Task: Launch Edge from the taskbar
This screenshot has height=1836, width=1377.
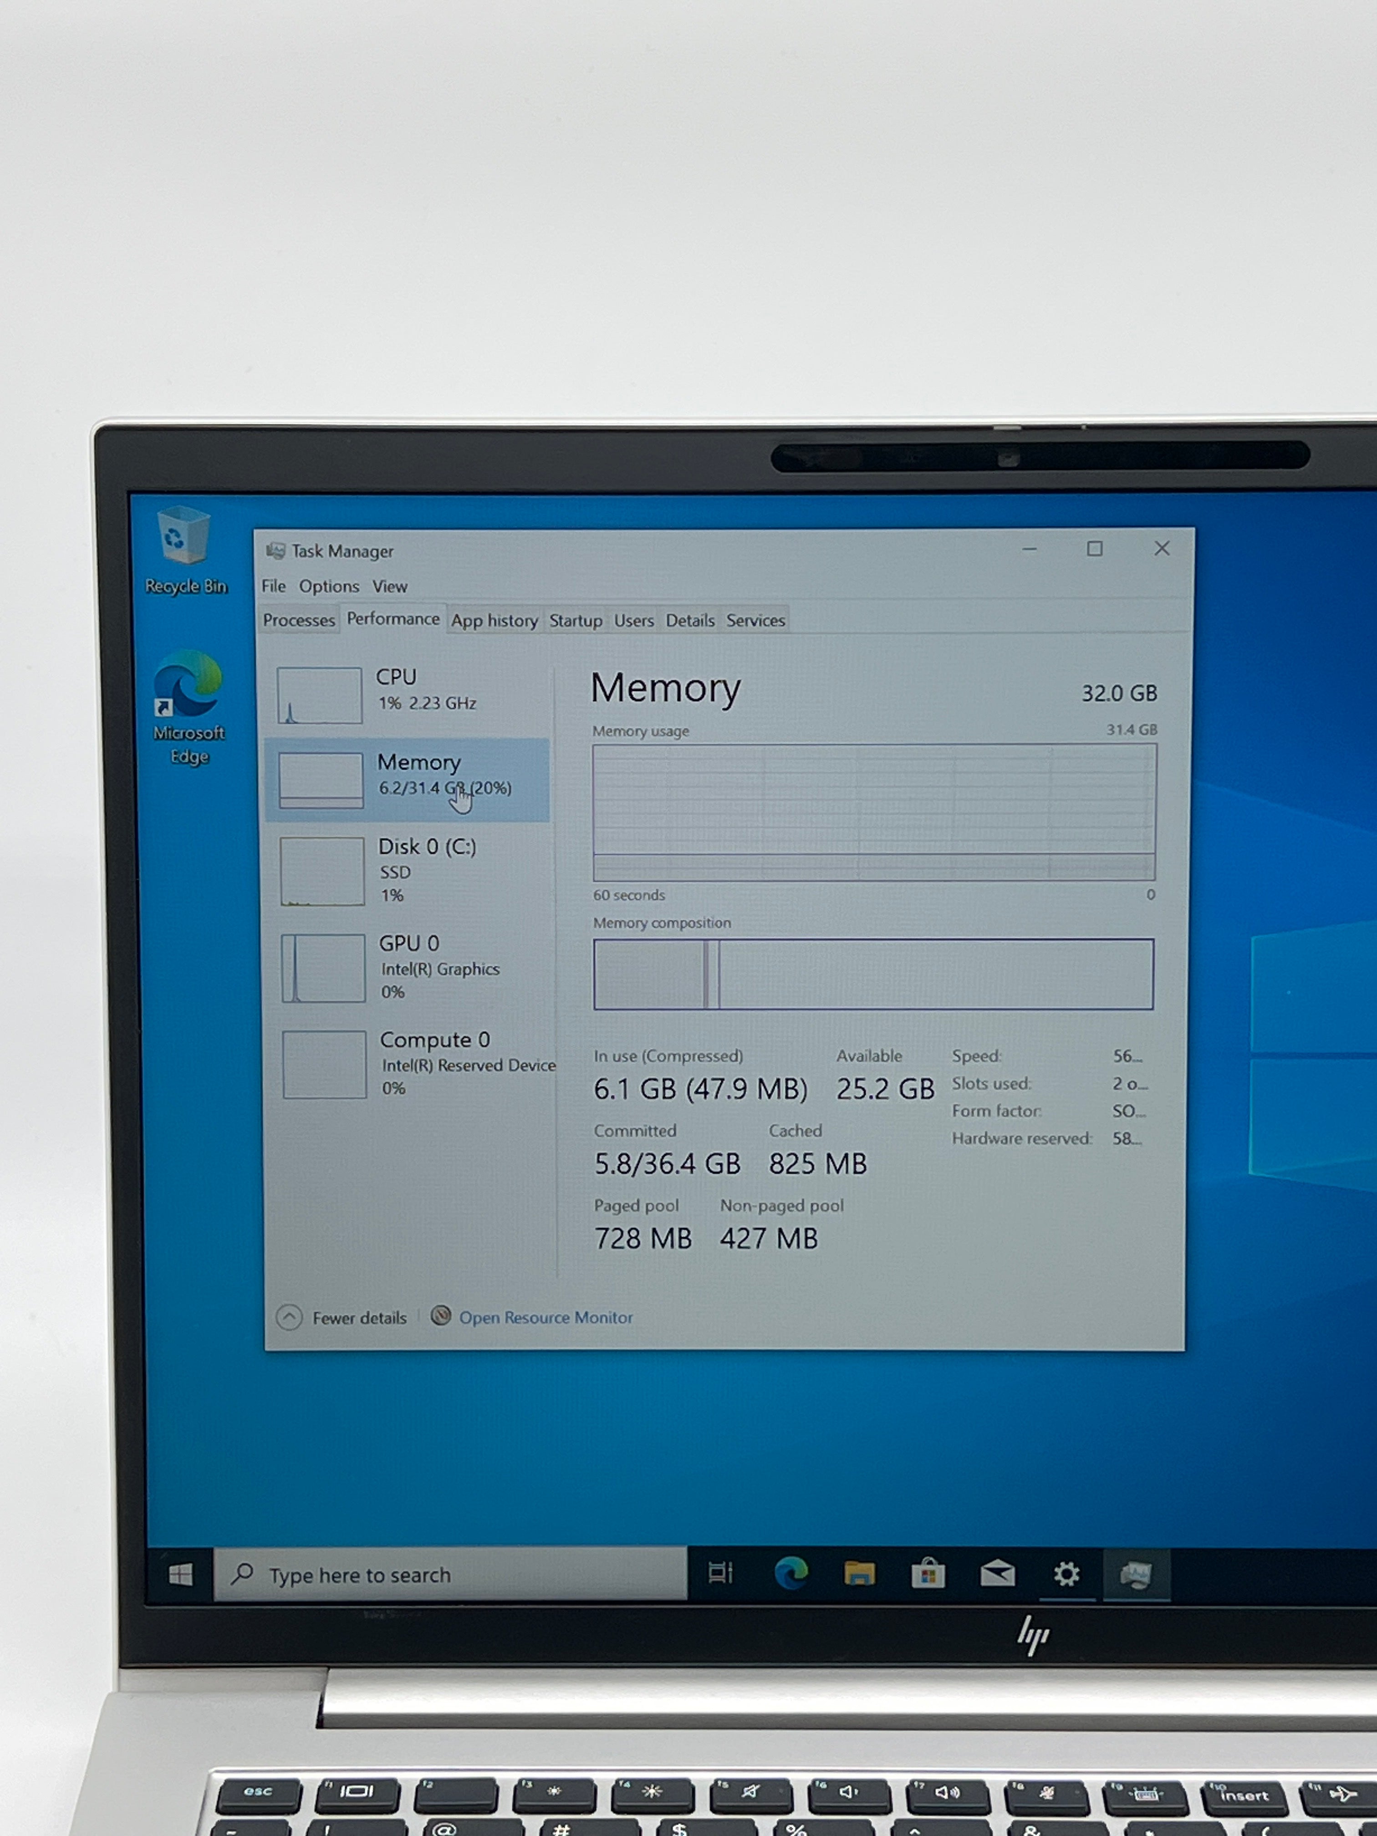Action: [x=791, y=1573]
